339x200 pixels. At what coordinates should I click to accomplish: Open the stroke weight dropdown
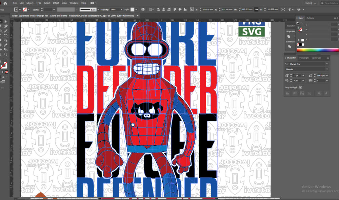[x=54, y=10]
